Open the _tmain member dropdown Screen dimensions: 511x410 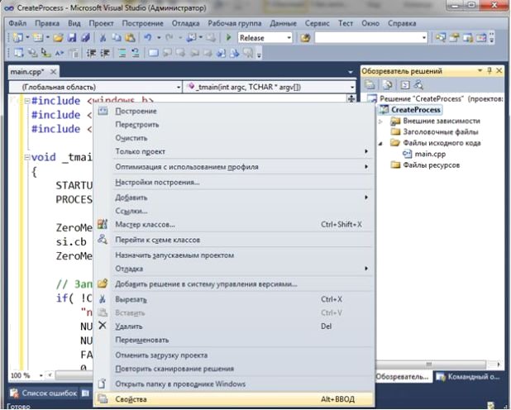352,87
